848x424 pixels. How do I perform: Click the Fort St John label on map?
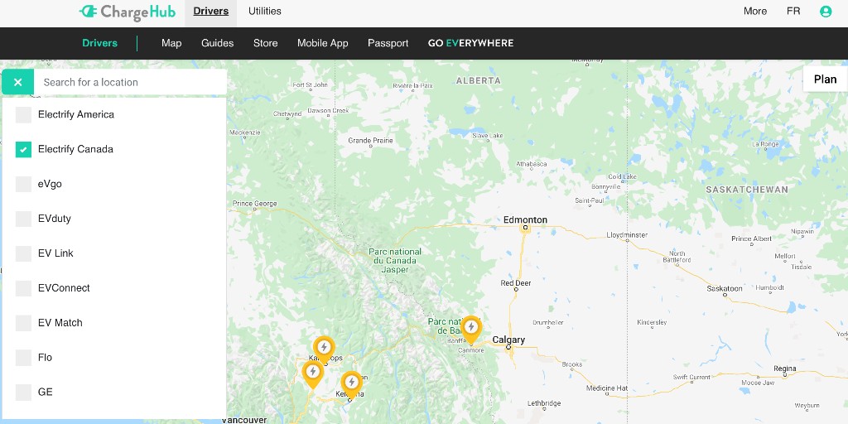pyautogui.click(x=310, y=85)
